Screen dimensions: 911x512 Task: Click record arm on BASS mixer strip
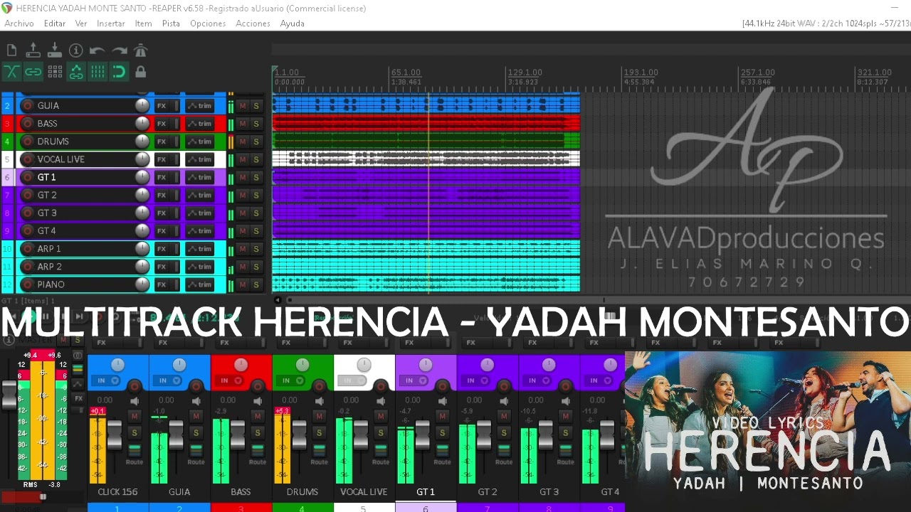258,386
